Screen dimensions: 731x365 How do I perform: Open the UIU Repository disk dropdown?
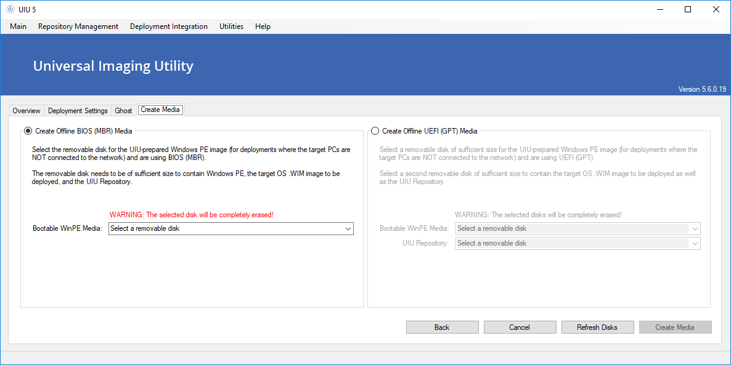(578, 244)
